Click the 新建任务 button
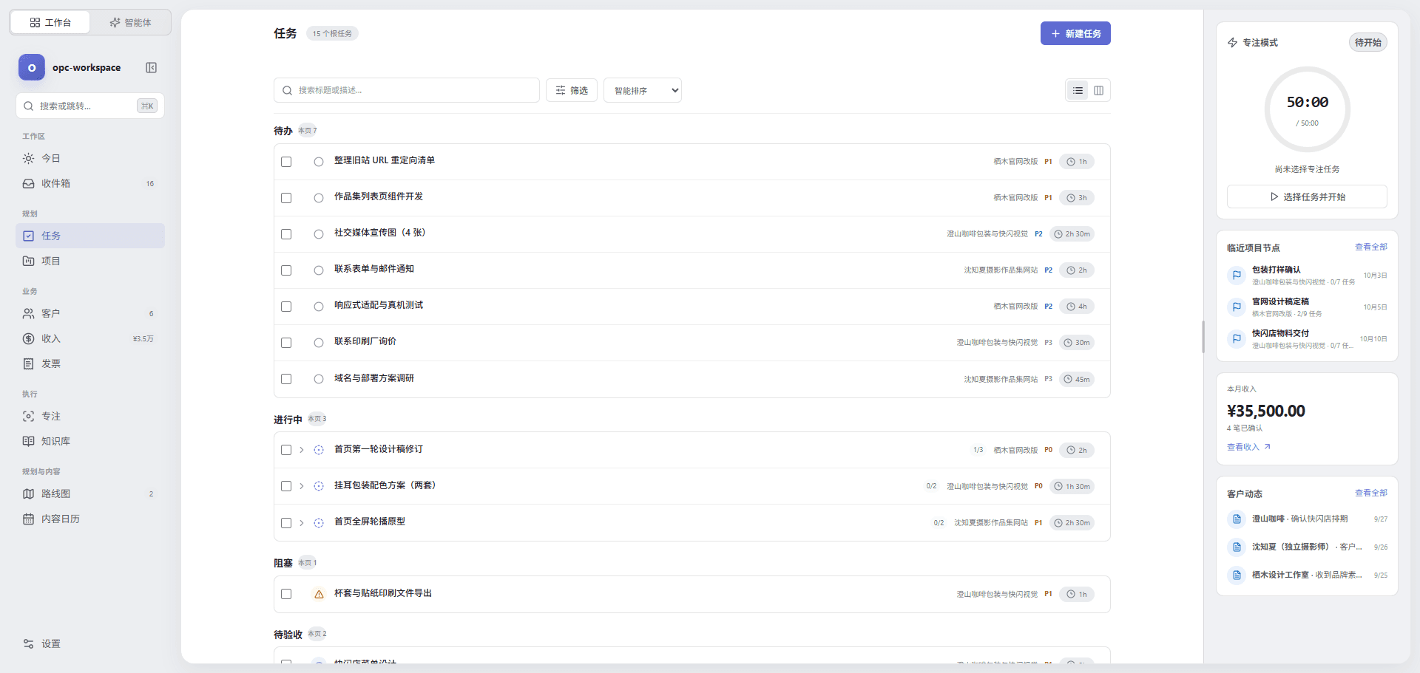The height and width of the screenshot is (673, 1420). coord(1075,34)
